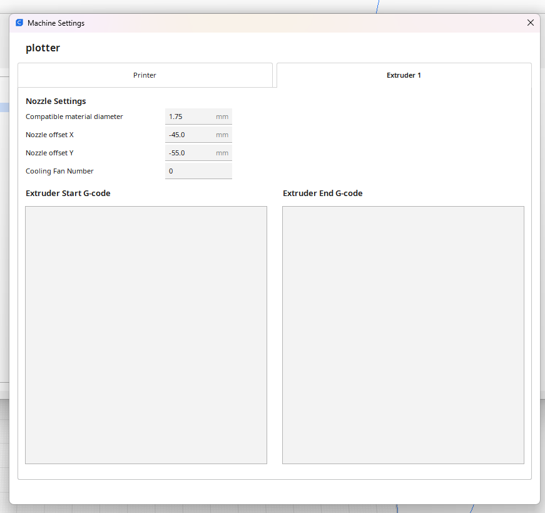The image size is (545, 513).
Task: Click inside the Extruder End G-code box
Action: [x=403, y=335]
